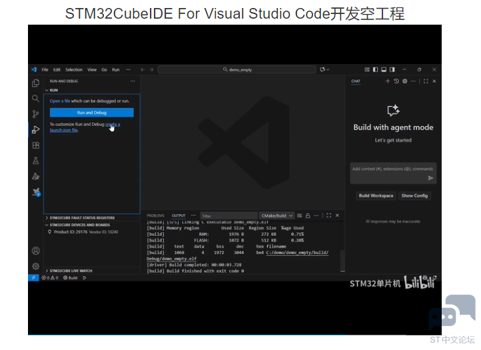This screenshot has height=350, width=481.
Task: Clear the output panel
Action: click(299, 215)
